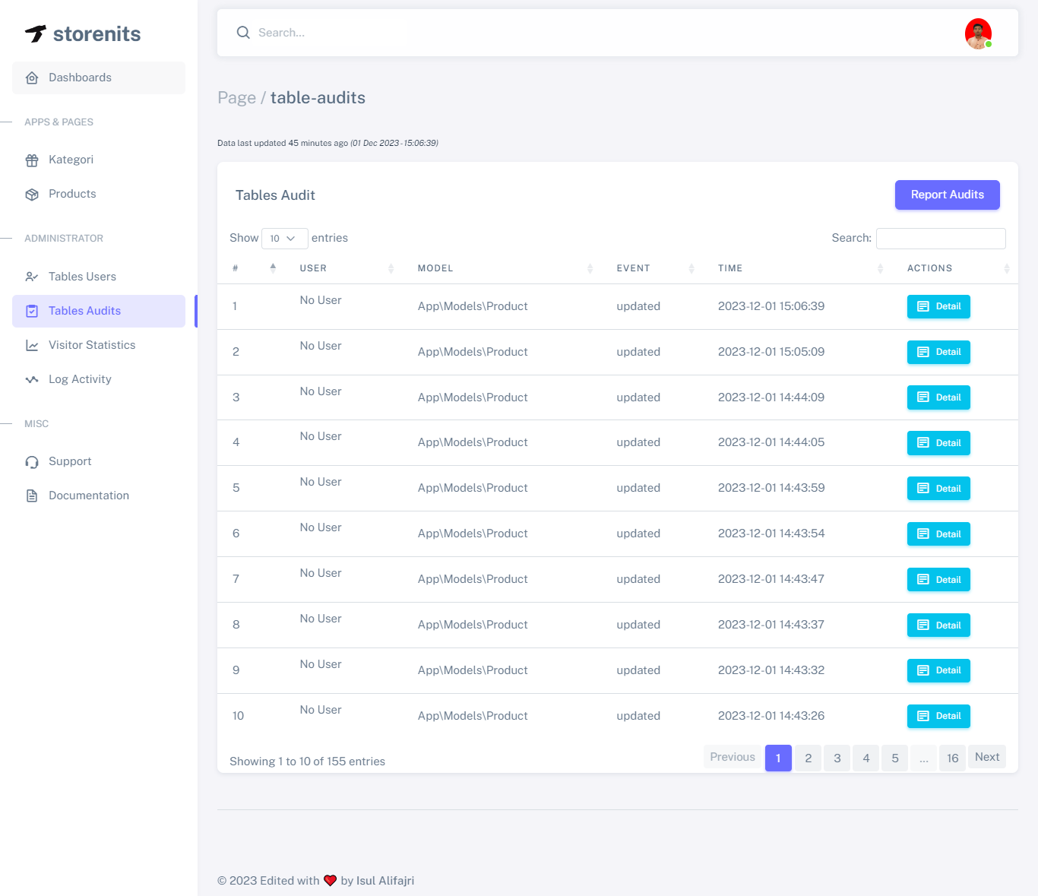View Detail for audit row 1

938,306
